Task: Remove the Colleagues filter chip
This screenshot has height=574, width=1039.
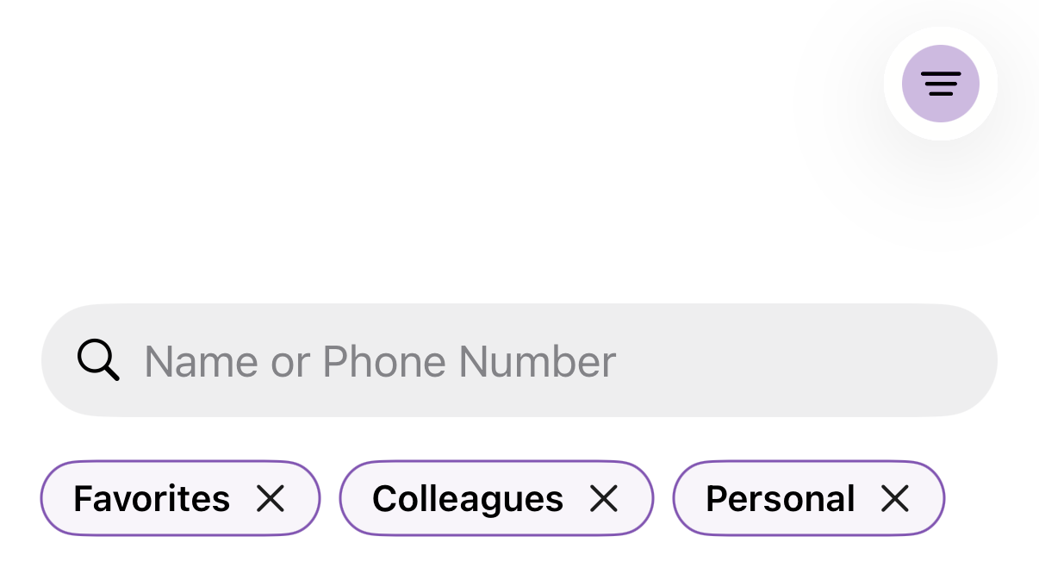Action: [x=603, y=498]
